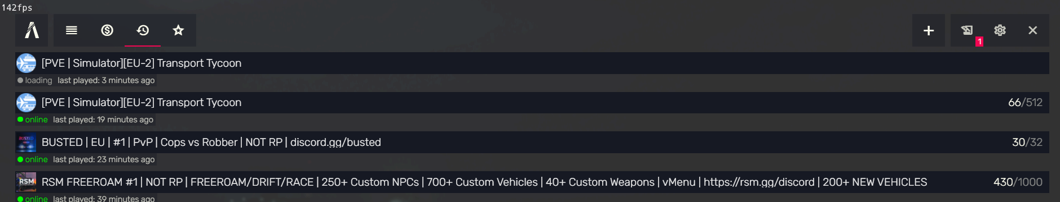Join the online Transport Tycoon server 66/512

[x=532, y=103]
